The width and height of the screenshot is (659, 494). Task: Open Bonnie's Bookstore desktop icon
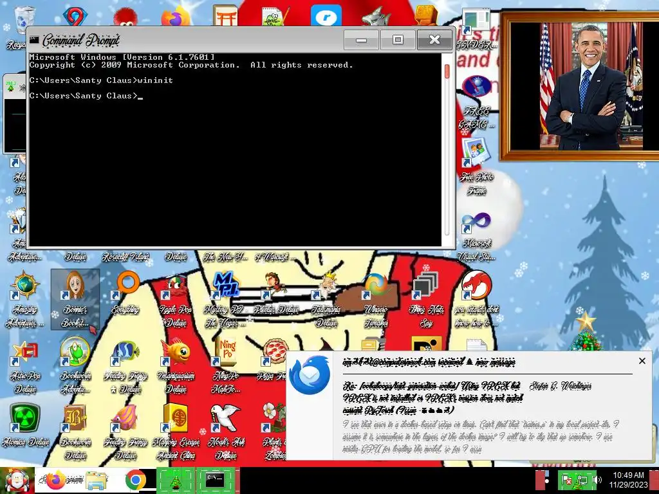(x=75, y=298)
